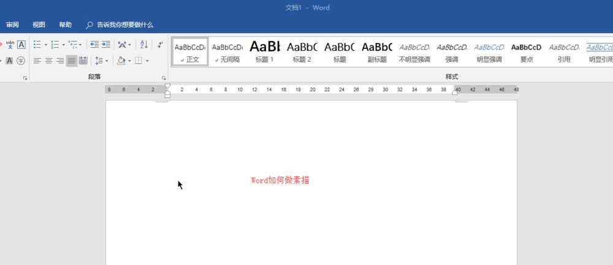Viewport: 613px width, 265px height.
Task: Click the borders icon
Action: [139, 61]
